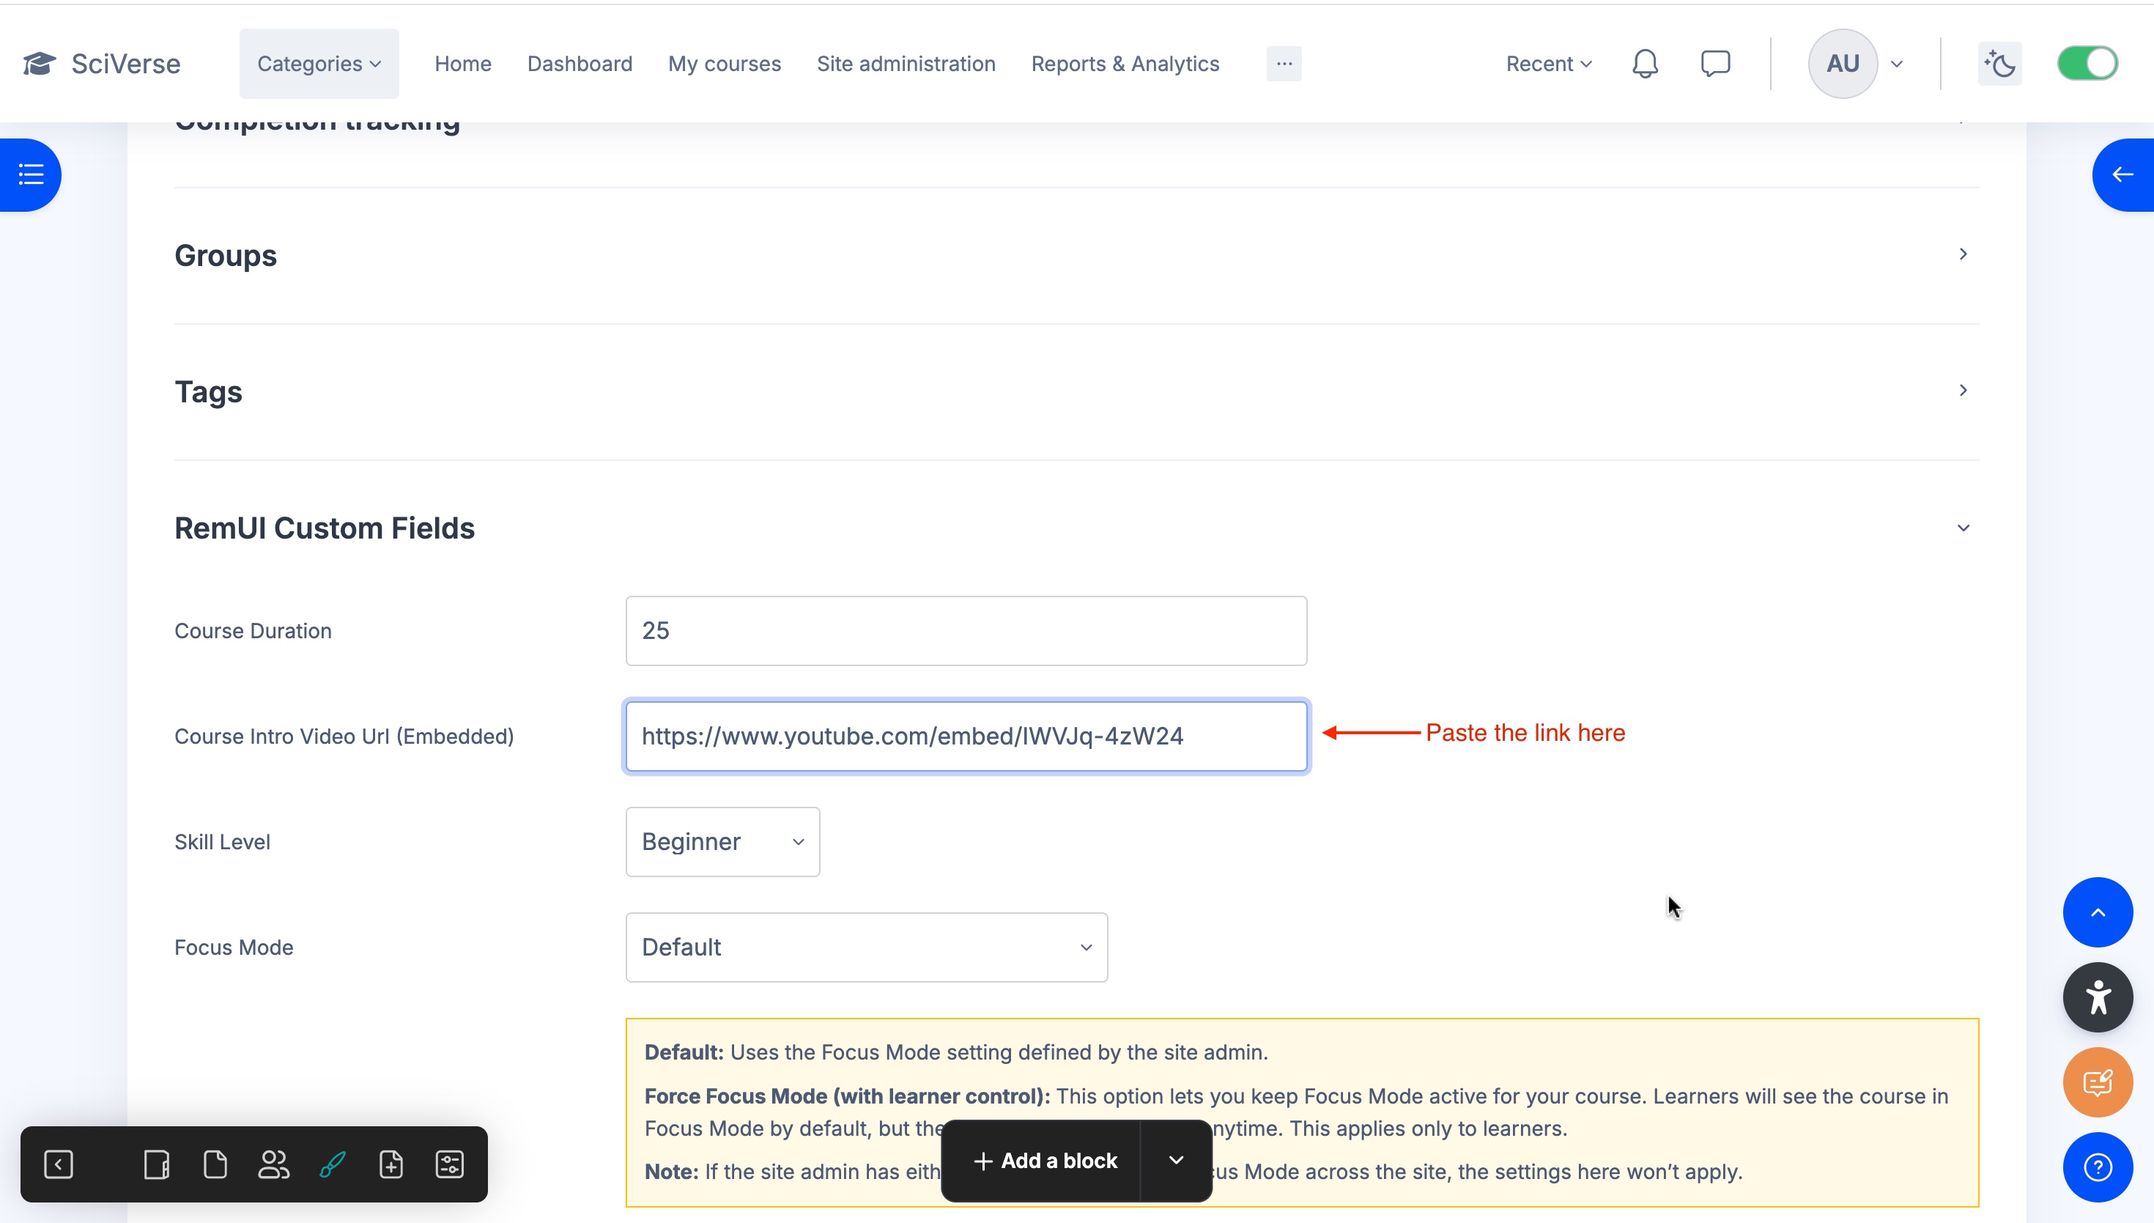Open the Categories menu
Viewport: 2154px width, 1223px height.
click(318, 64)
